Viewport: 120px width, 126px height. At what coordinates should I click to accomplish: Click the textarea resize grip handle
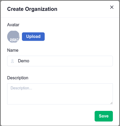(112, 103)
